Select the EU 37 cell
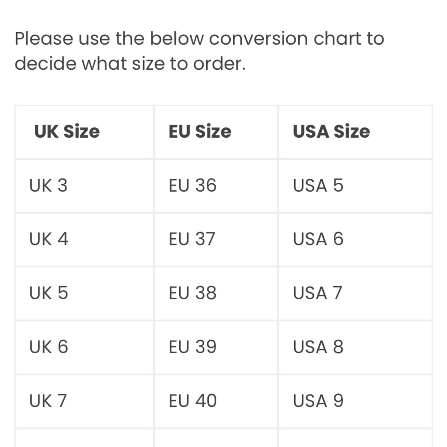 pyautogui.click(x=216, y=240)
